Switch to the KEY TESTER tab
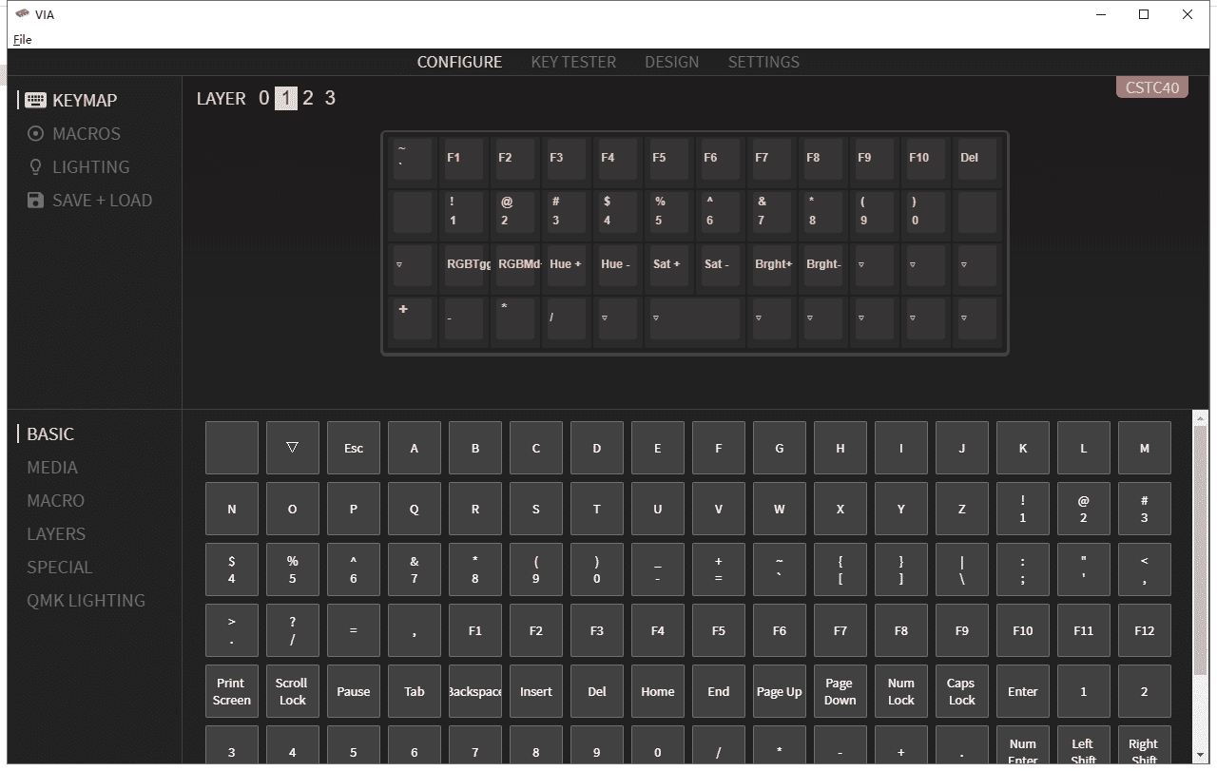The height and width of the screenshot is (771, 1217). [x=573, y=62]
